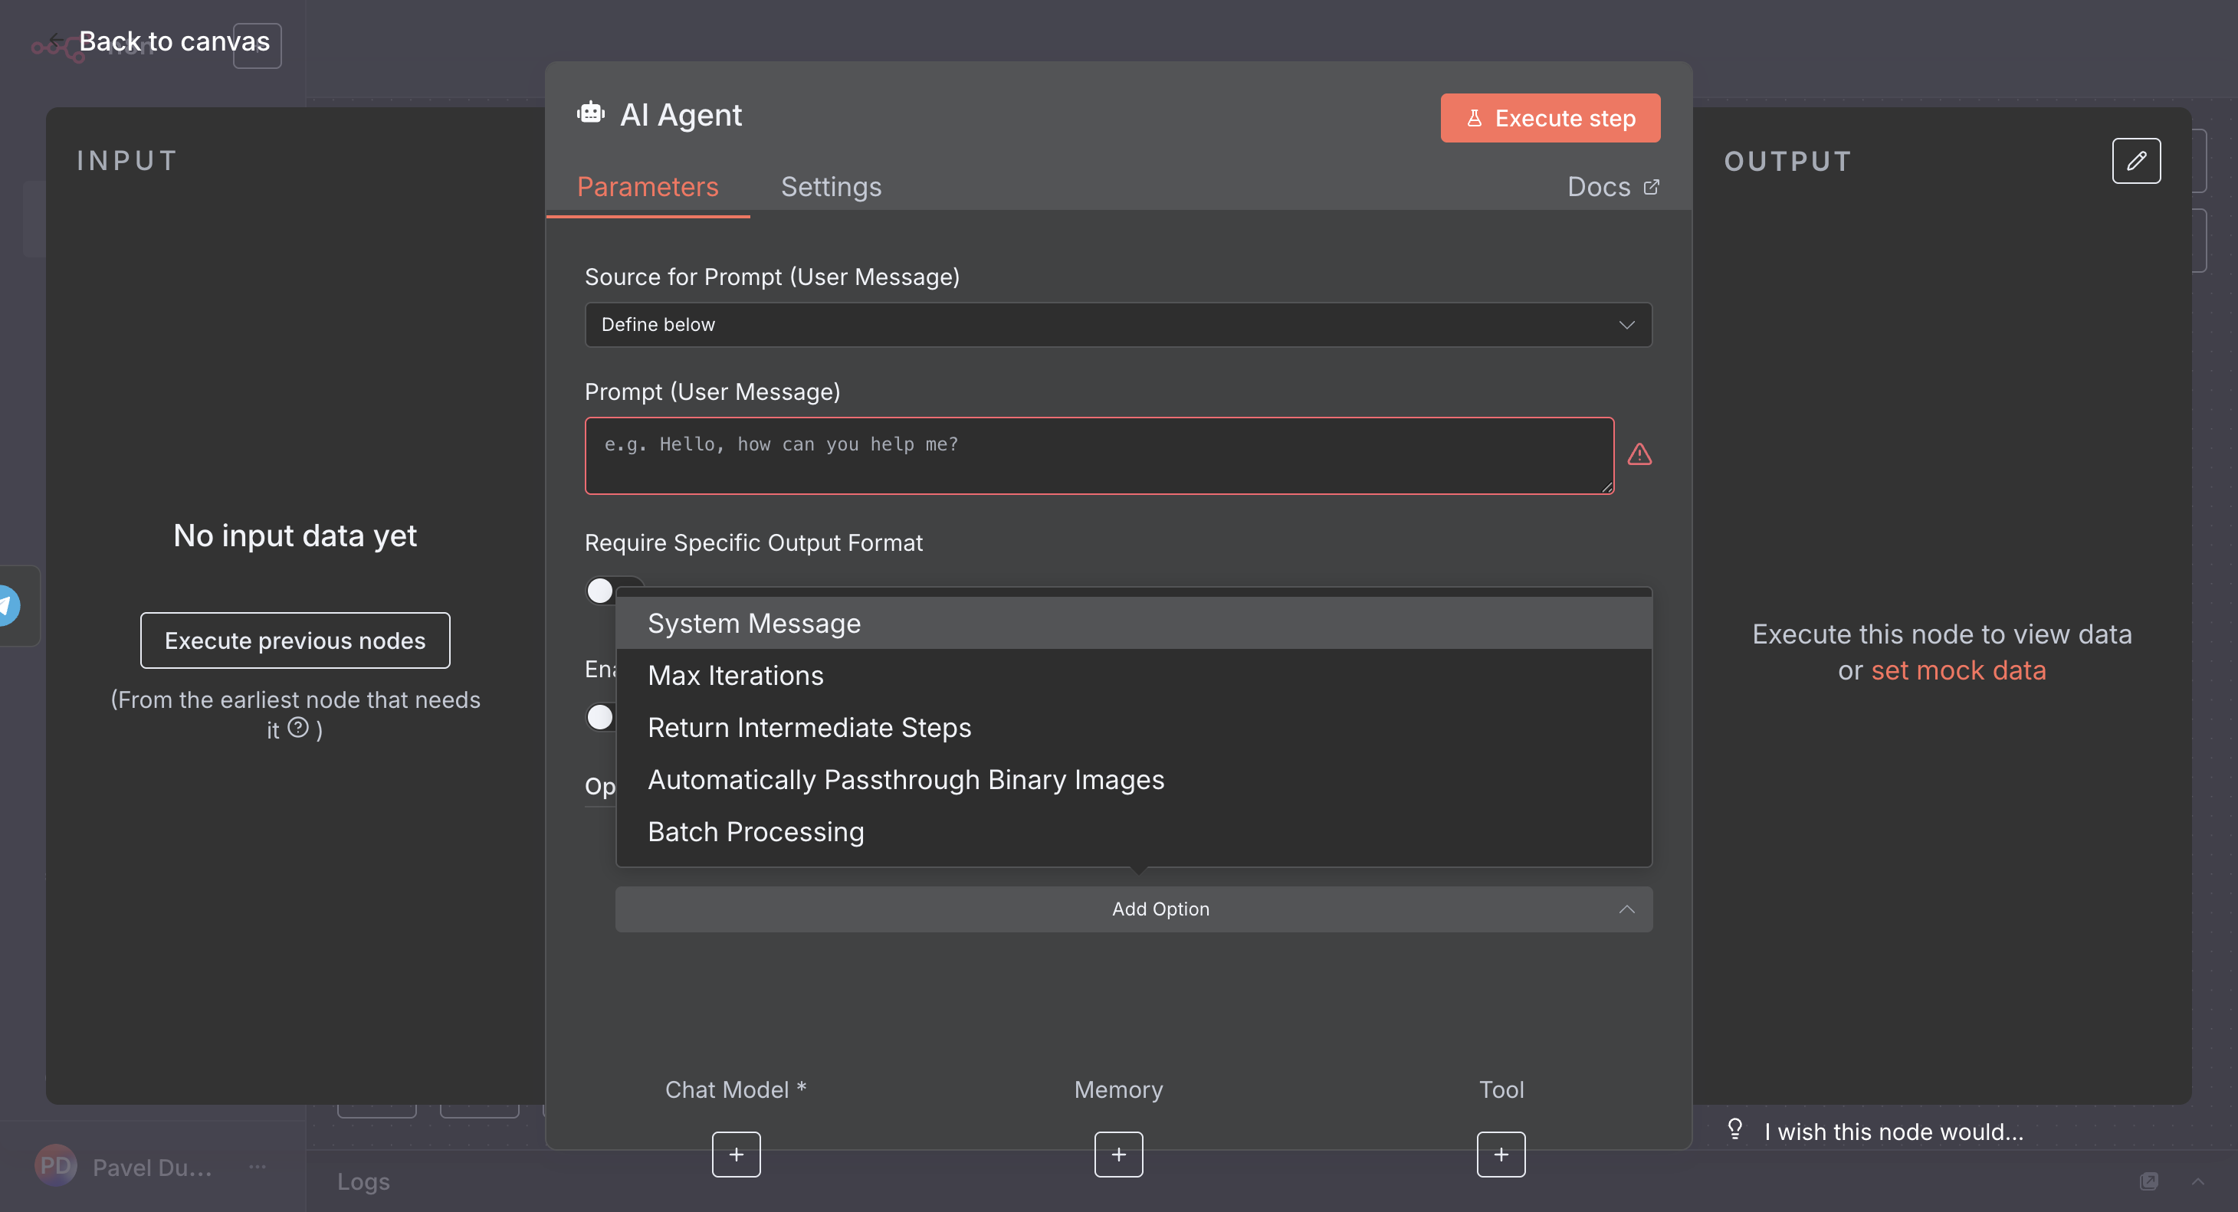The height and width of the screenshot is (1212, 2238).
Task: Click the Memory plus connector icon
Action: click(x=1118, y=1154)
